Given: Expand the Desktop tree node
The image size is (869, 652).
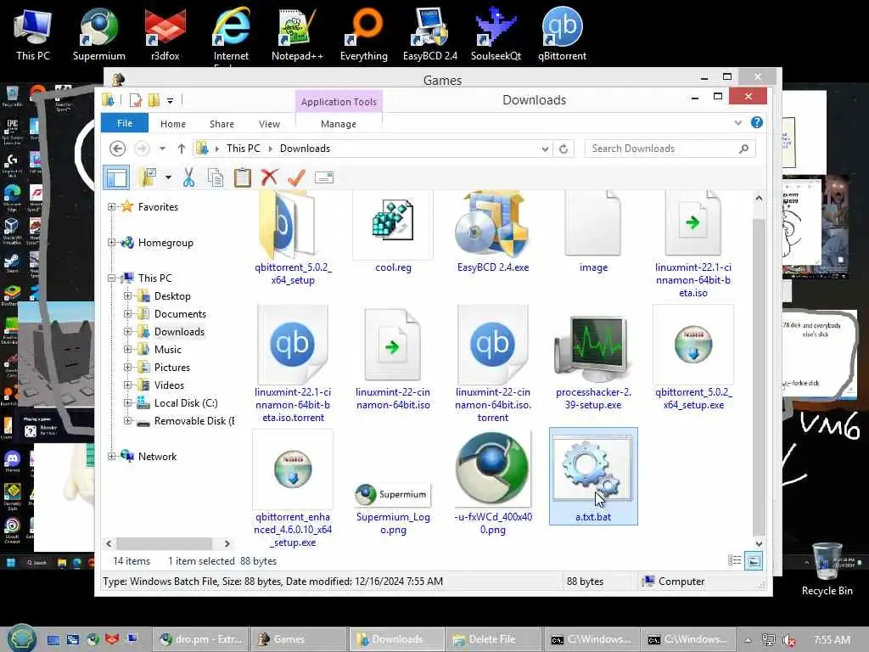Looking at the screenshot, I should (x=127, y=296).
